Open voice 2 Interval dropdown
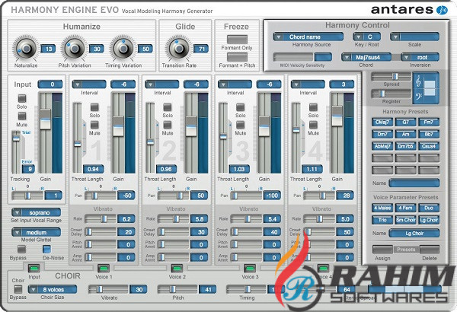 pos(162,84)
